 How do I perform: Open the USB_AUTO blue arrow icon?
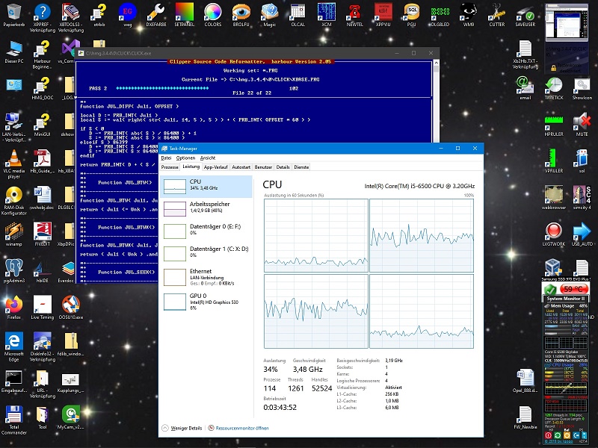coord(582,234)
